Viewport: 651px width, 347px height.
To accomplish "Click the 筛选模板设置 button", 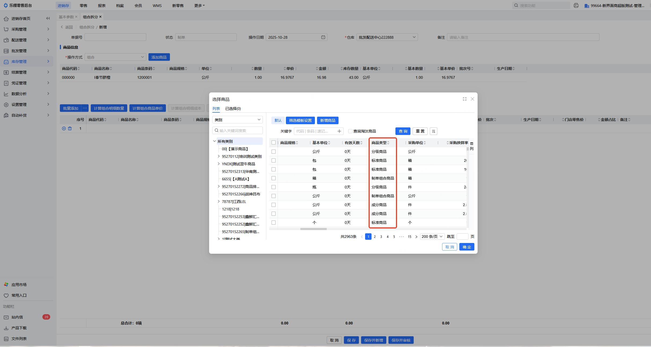I will 300,120.
